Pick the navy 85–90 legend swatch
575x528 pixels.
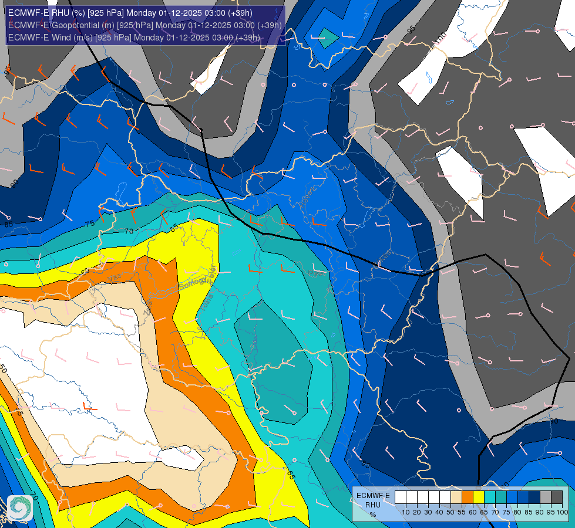coord(534,497)
